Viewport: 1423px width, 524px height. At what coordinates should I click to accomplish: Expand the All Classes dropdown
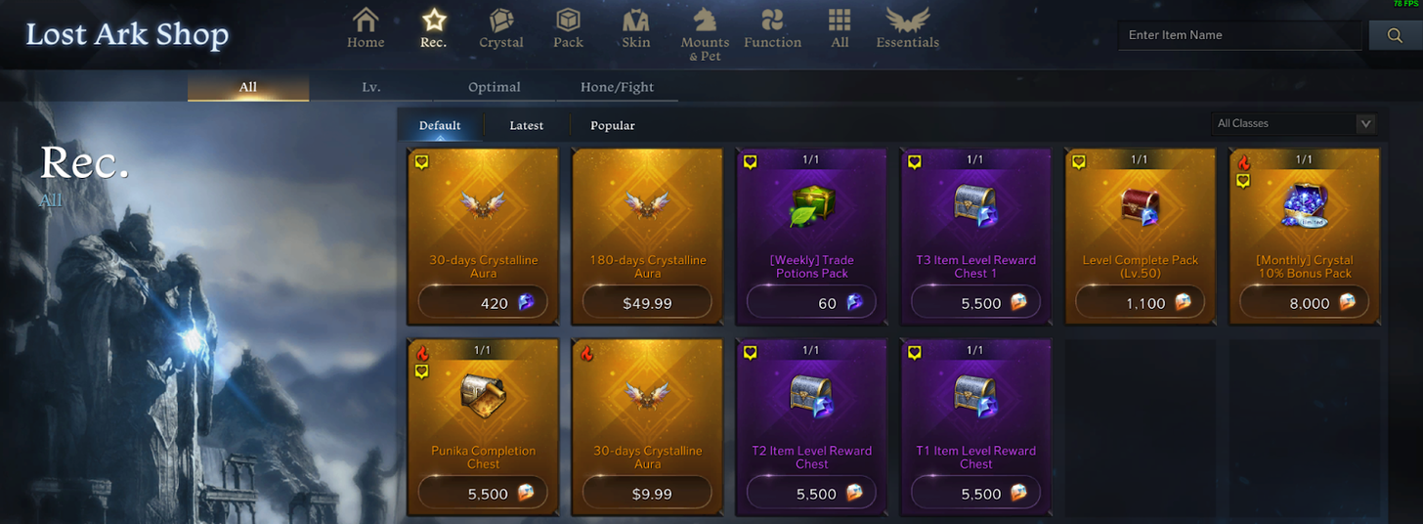tap(1293, 123)
